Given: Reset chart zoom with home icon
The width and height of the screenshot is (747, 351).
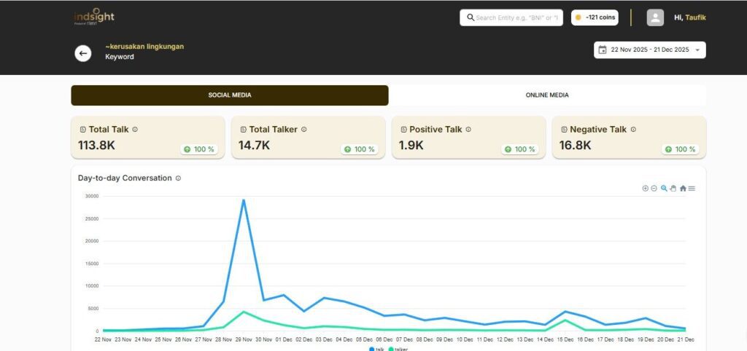Looking at the screenshot, I should point(683,188).
